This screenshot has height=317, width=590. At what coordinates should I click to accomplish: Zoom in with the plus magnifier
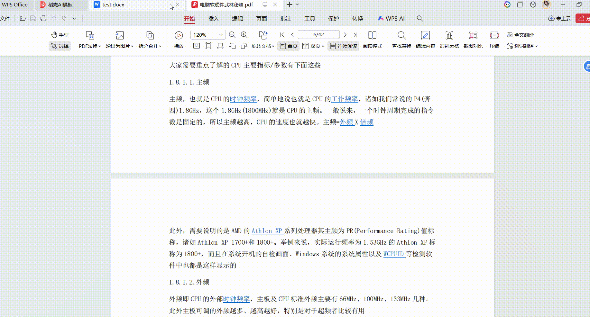pos(244,35)
